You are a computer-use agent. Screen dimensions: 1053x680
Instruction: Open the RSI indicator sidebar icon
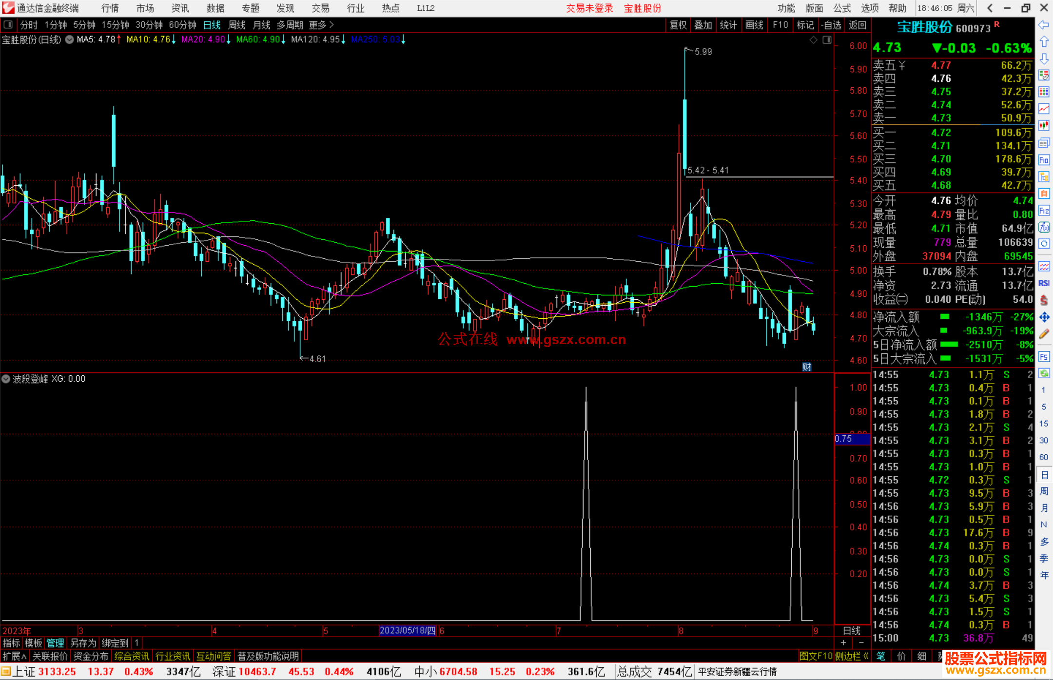pos(1044,283)
